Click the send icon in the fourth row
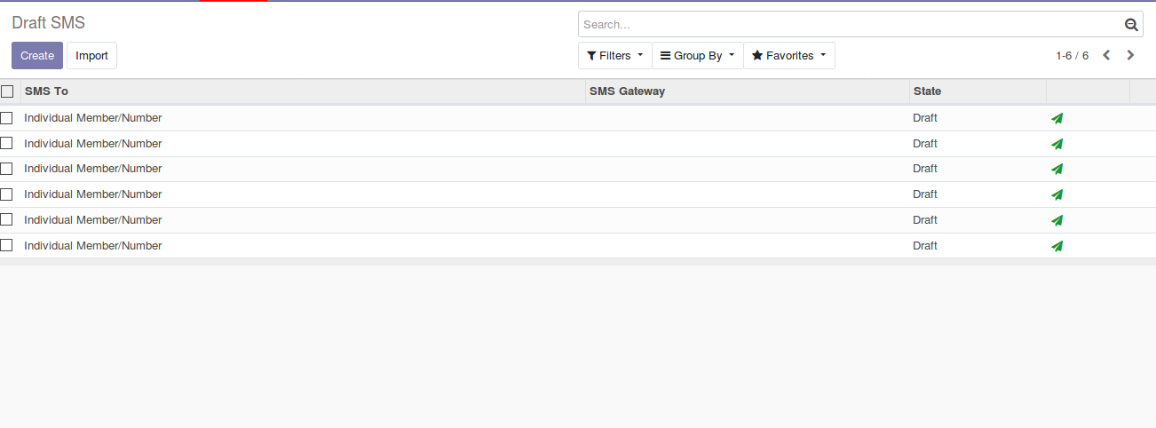Viewport: 1156px width, 428px height. coord(1057,194)
